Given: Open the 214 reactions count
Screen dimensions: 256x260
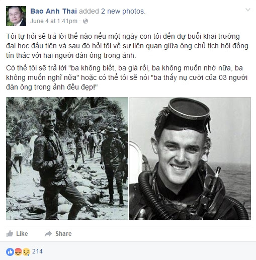Looking at the screenshot, I should pyautogui.click(x=37, y=251).
